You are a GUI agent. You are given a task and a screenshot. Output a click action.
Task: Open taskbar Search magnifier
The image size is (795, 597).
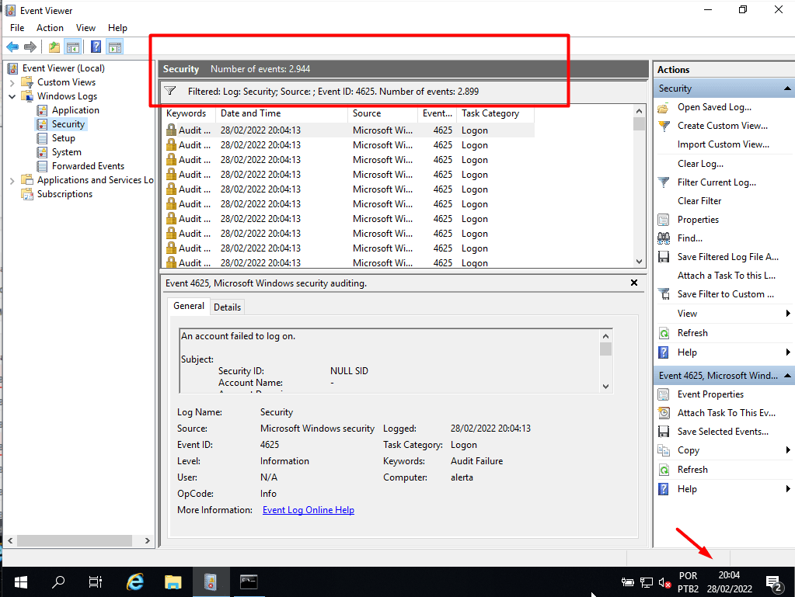[58, 581]
